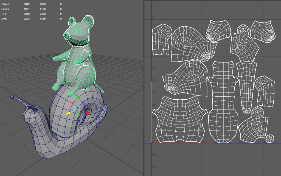Click the red plane handle on manipulator
Viewport: 281px width, 176px height.
[x=71, y=104]
